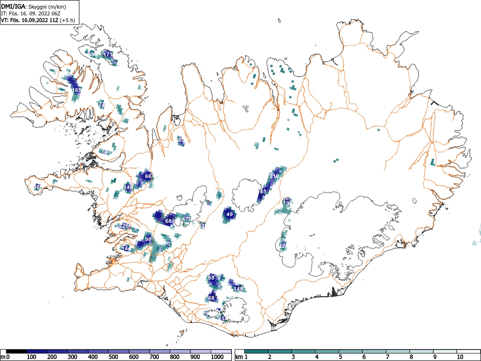Click the visibility value 198 on the map
The image size is (481, 361).
point(288,203)
